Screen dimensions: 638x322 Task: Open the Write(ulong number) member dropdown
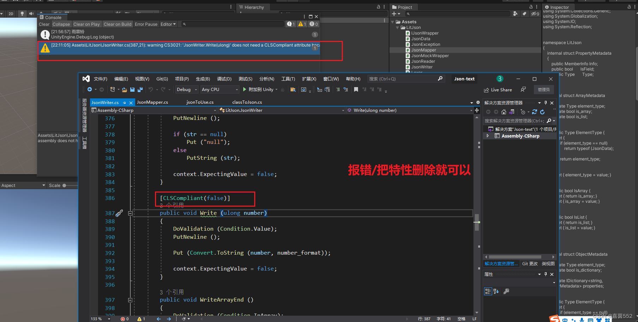pos(410,110)
